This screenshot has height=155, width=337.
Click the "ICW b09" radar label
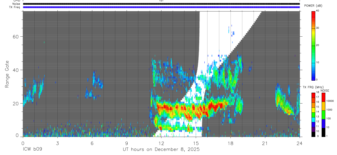pyautogui.click(x=32, y=150)
